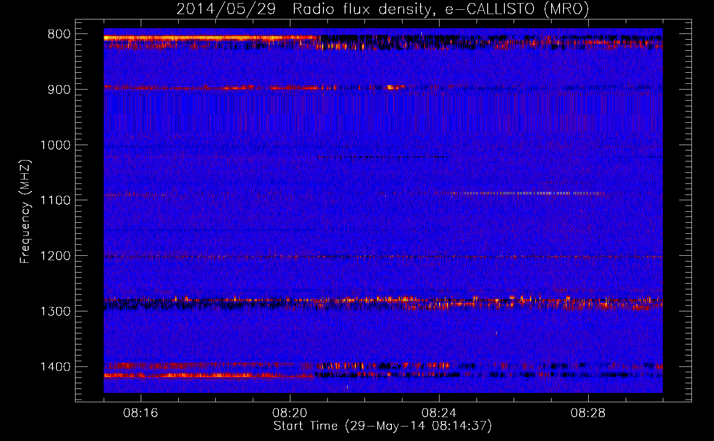Click the "Start Time (29-May-14 08:14:37)" label

[383, 426]
